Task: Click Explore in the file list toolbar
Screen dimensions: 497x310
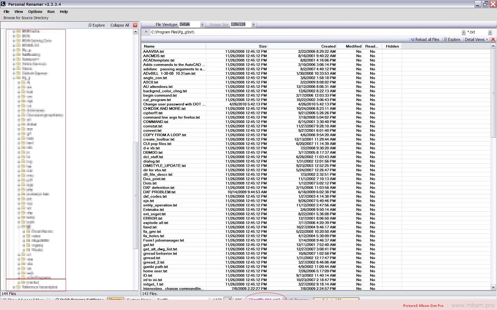Action: [452, 40]
